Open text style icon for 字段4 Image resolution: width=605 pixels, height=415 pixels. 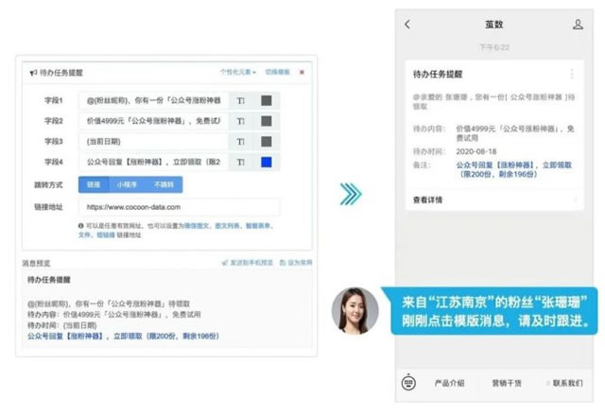[x=241, y=162]
